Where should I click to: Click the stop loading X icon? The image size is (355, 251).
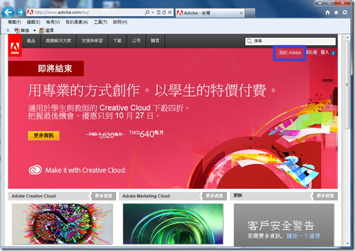170,12
